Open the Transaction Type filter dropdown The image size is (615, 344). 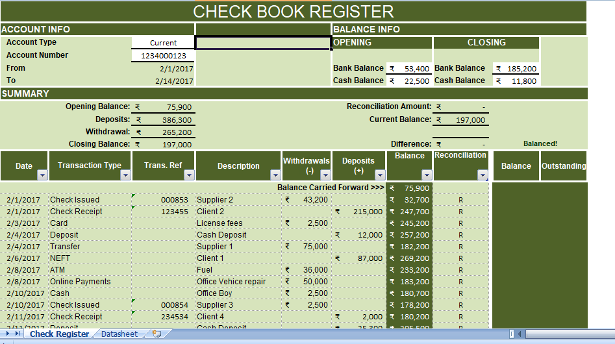pos(125,175)
